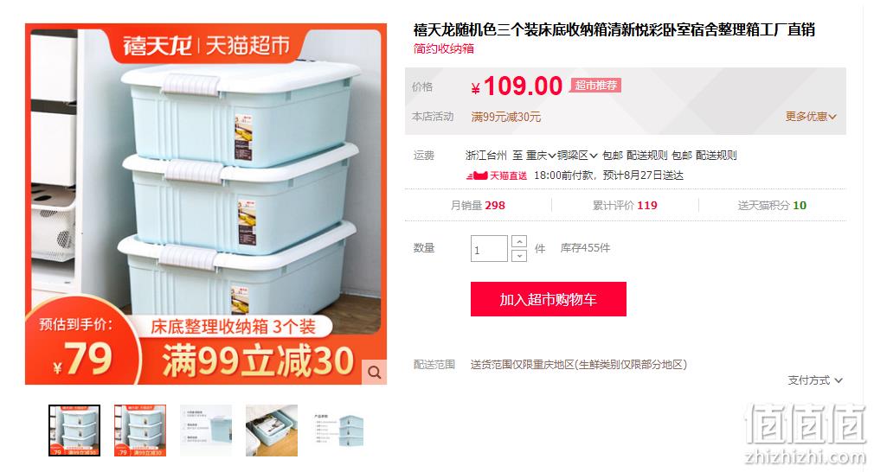Open the 重庆 city dropdown
Screen dimensions: 874x472
tap(541, 156)
